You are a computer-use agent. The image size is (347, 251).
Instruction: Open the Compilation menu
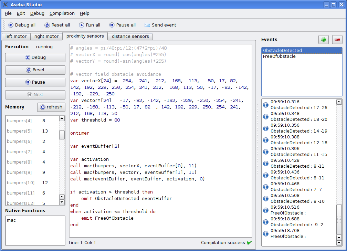pyautogui.click(x=62, y=13)
